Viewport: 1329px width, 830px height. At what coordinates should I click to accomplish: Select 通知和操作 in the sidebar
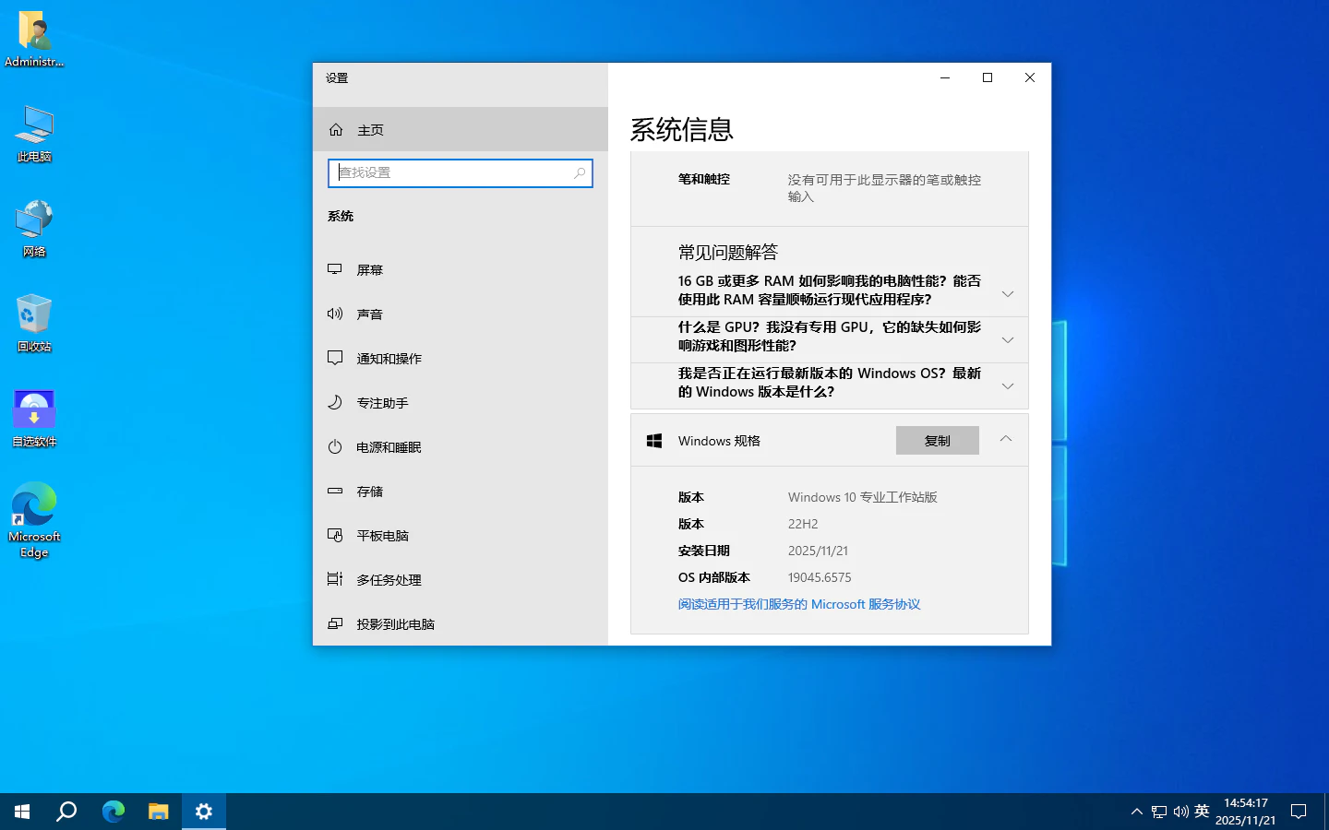click(x=389, y=359)
